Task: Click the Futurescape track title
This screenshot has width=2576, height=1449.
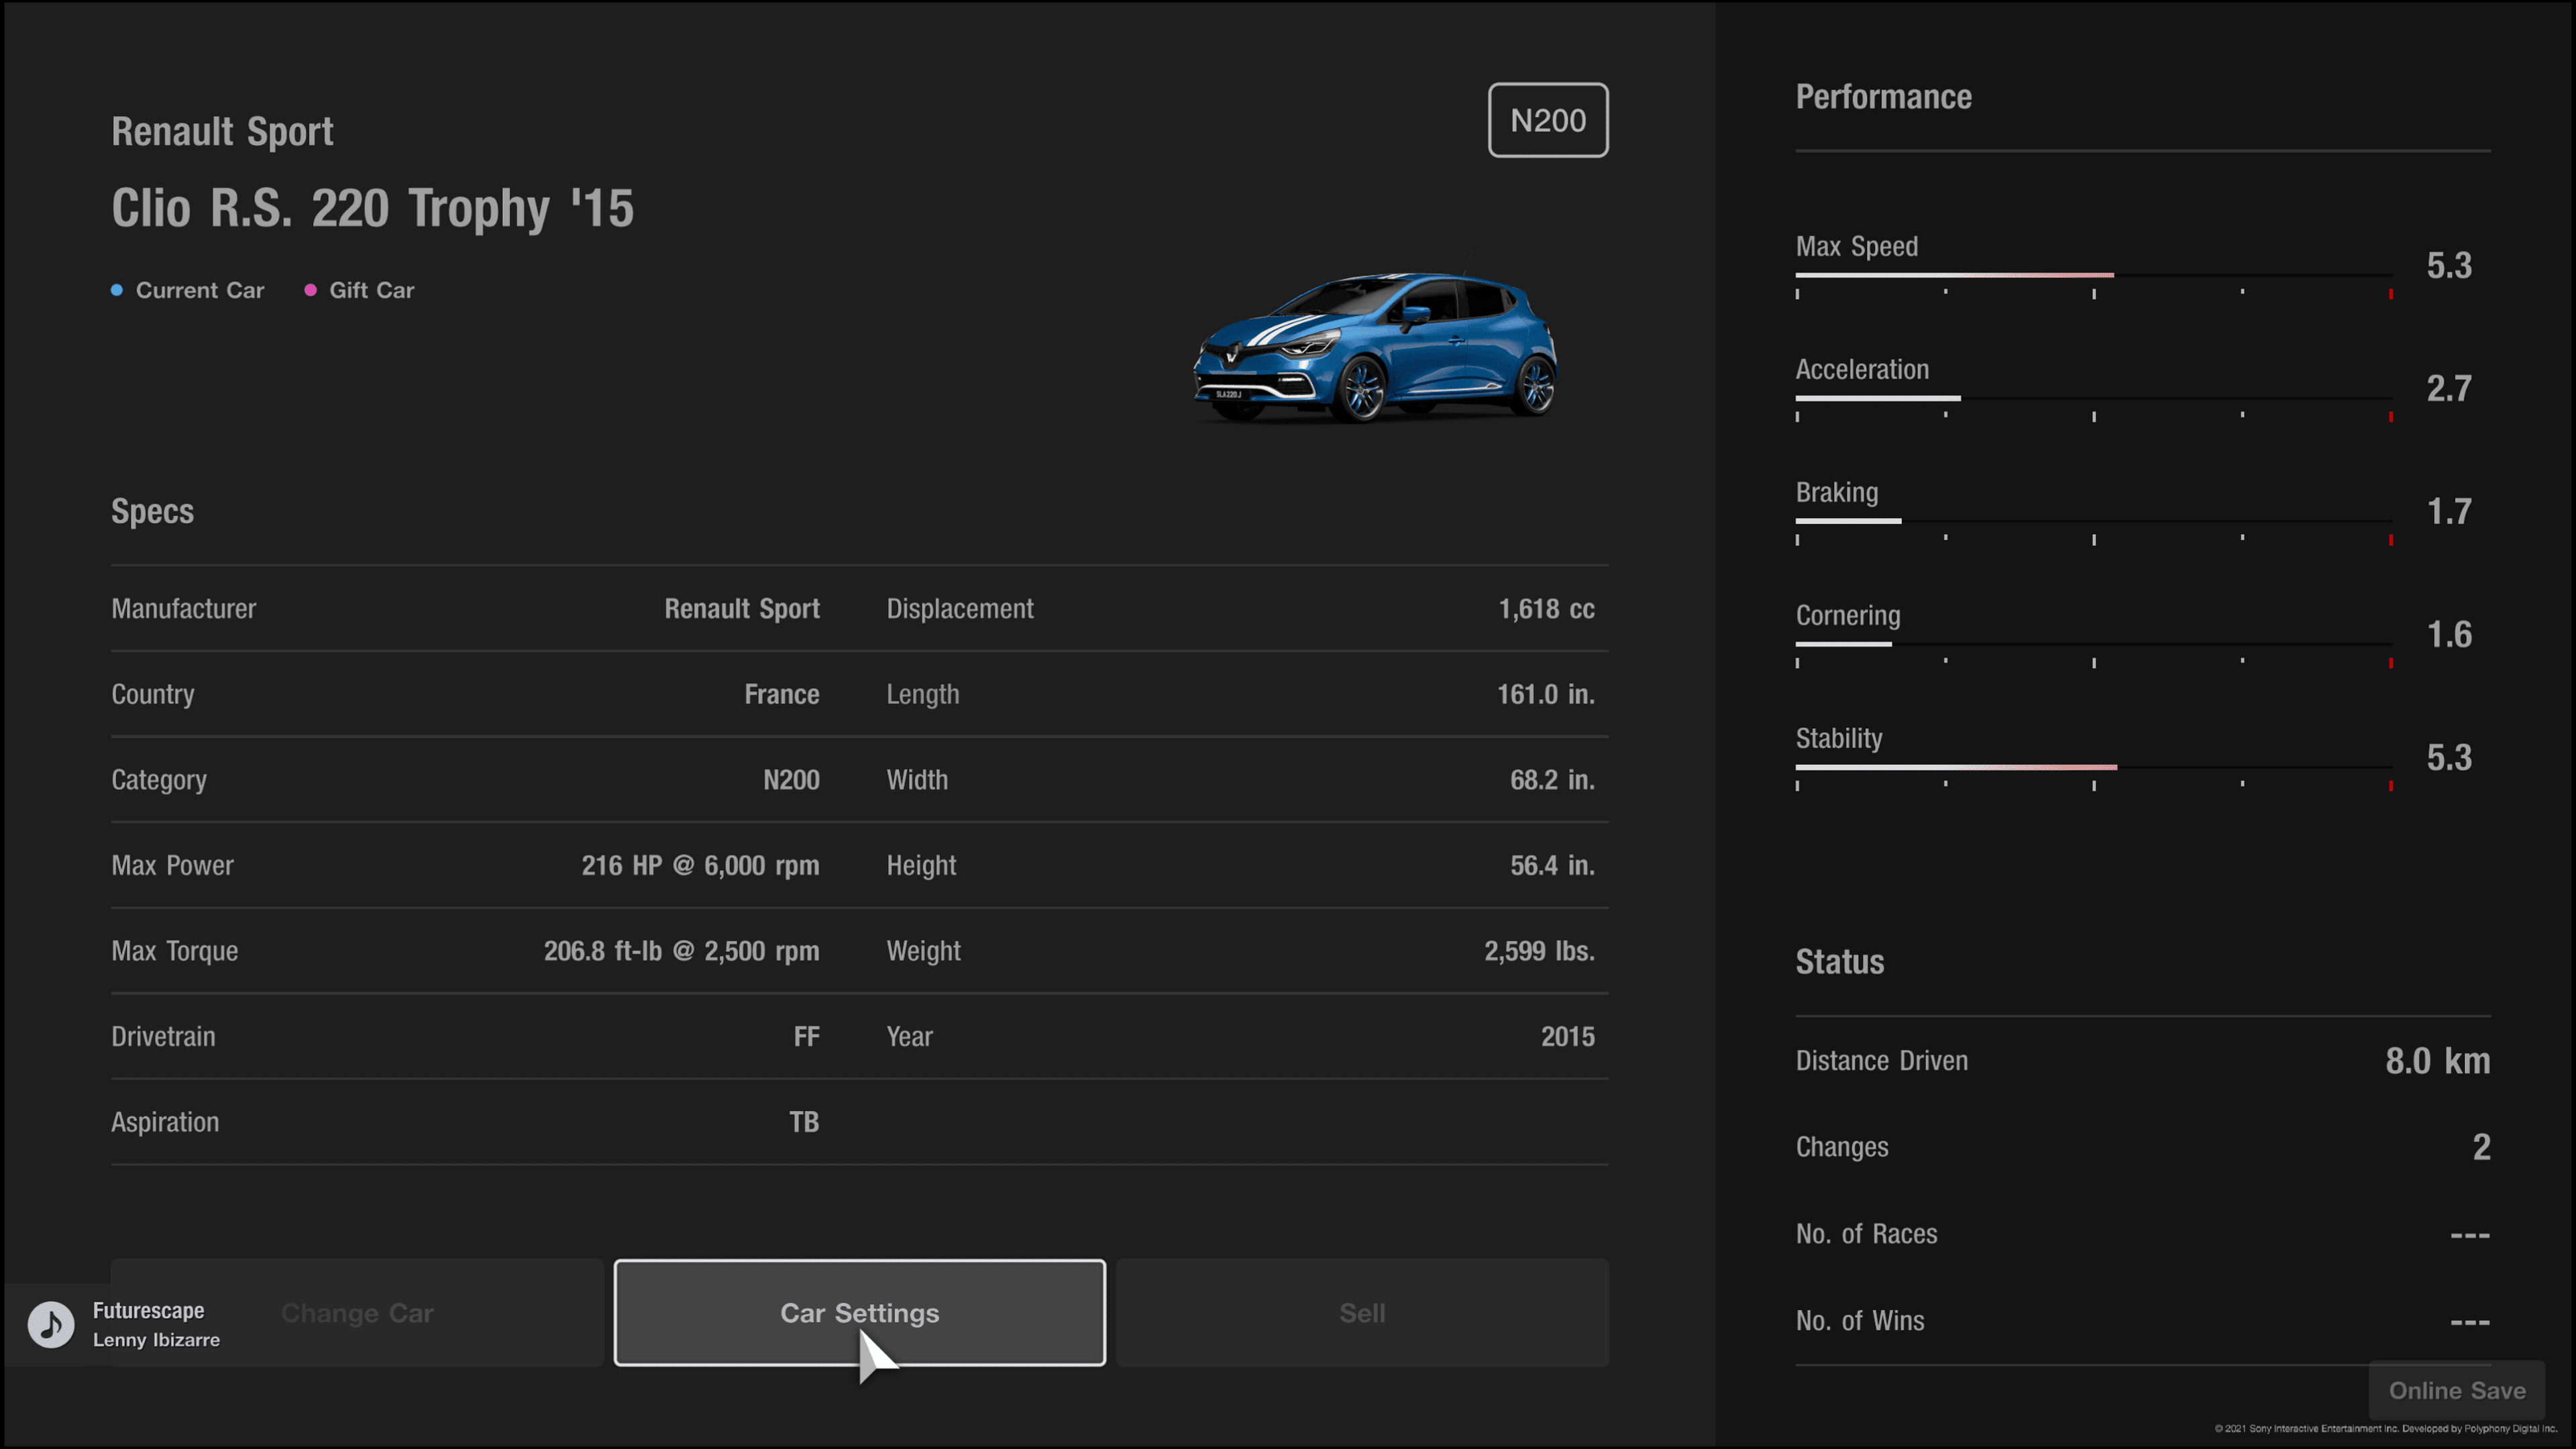Action: [148, 1310]
